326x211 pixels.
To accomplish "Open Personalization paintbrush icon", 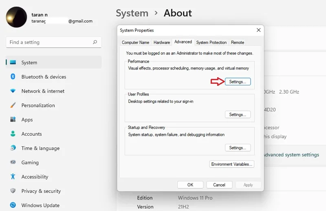I will coord(13,105).
